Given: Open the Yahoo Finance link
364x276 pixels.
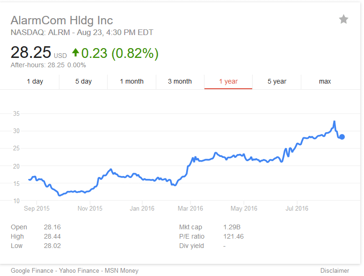Looking at the screenshot, I should point(79,271).
